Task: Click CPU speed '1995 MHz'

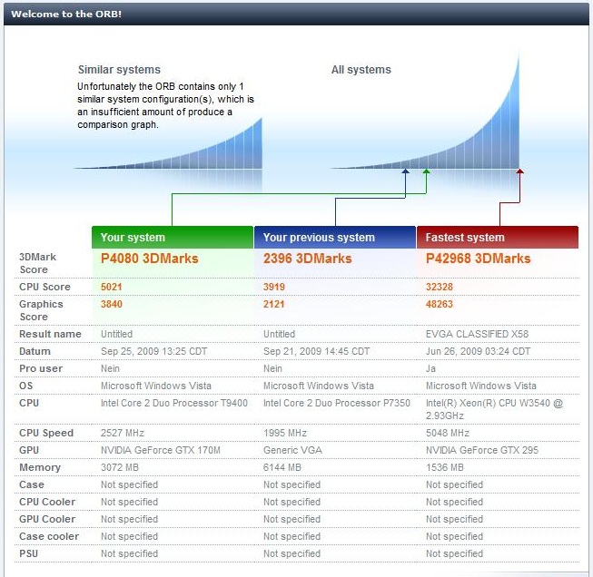Action: click(285, 433)
